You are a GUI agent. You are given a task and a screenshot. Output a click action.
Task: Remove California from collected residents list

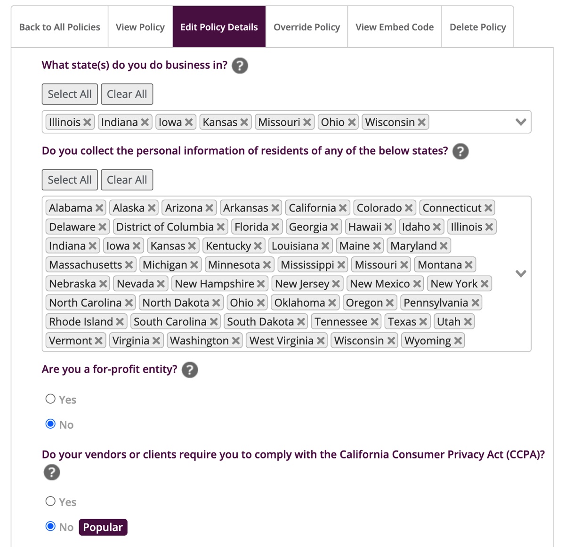343,208
